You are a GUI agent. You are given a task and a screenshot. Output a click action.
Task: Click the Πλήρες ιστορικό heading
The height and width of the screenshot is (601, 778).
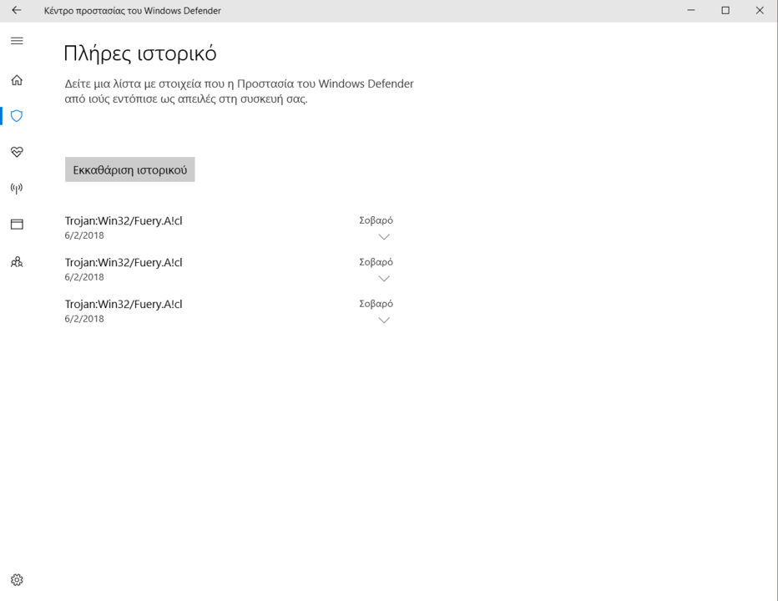tap(140, 53)
